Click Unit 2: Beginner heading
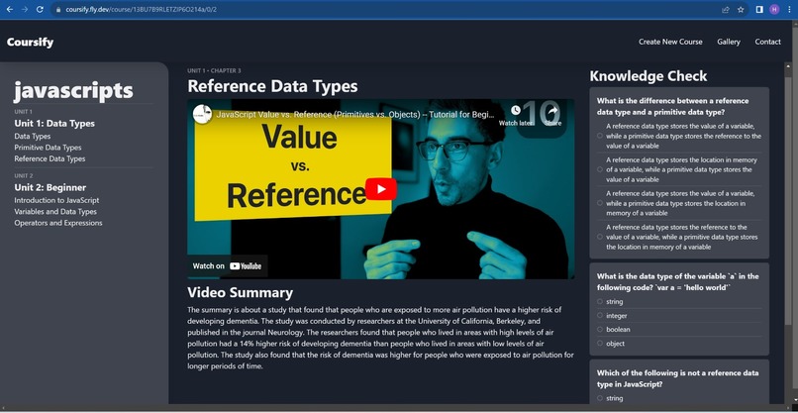 coord(50,187)
